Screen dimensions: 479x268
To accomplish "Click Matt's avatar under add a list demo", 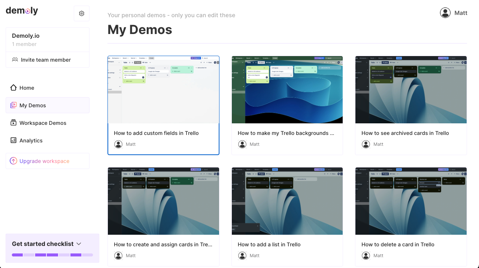I will click(x=242, y=256).
